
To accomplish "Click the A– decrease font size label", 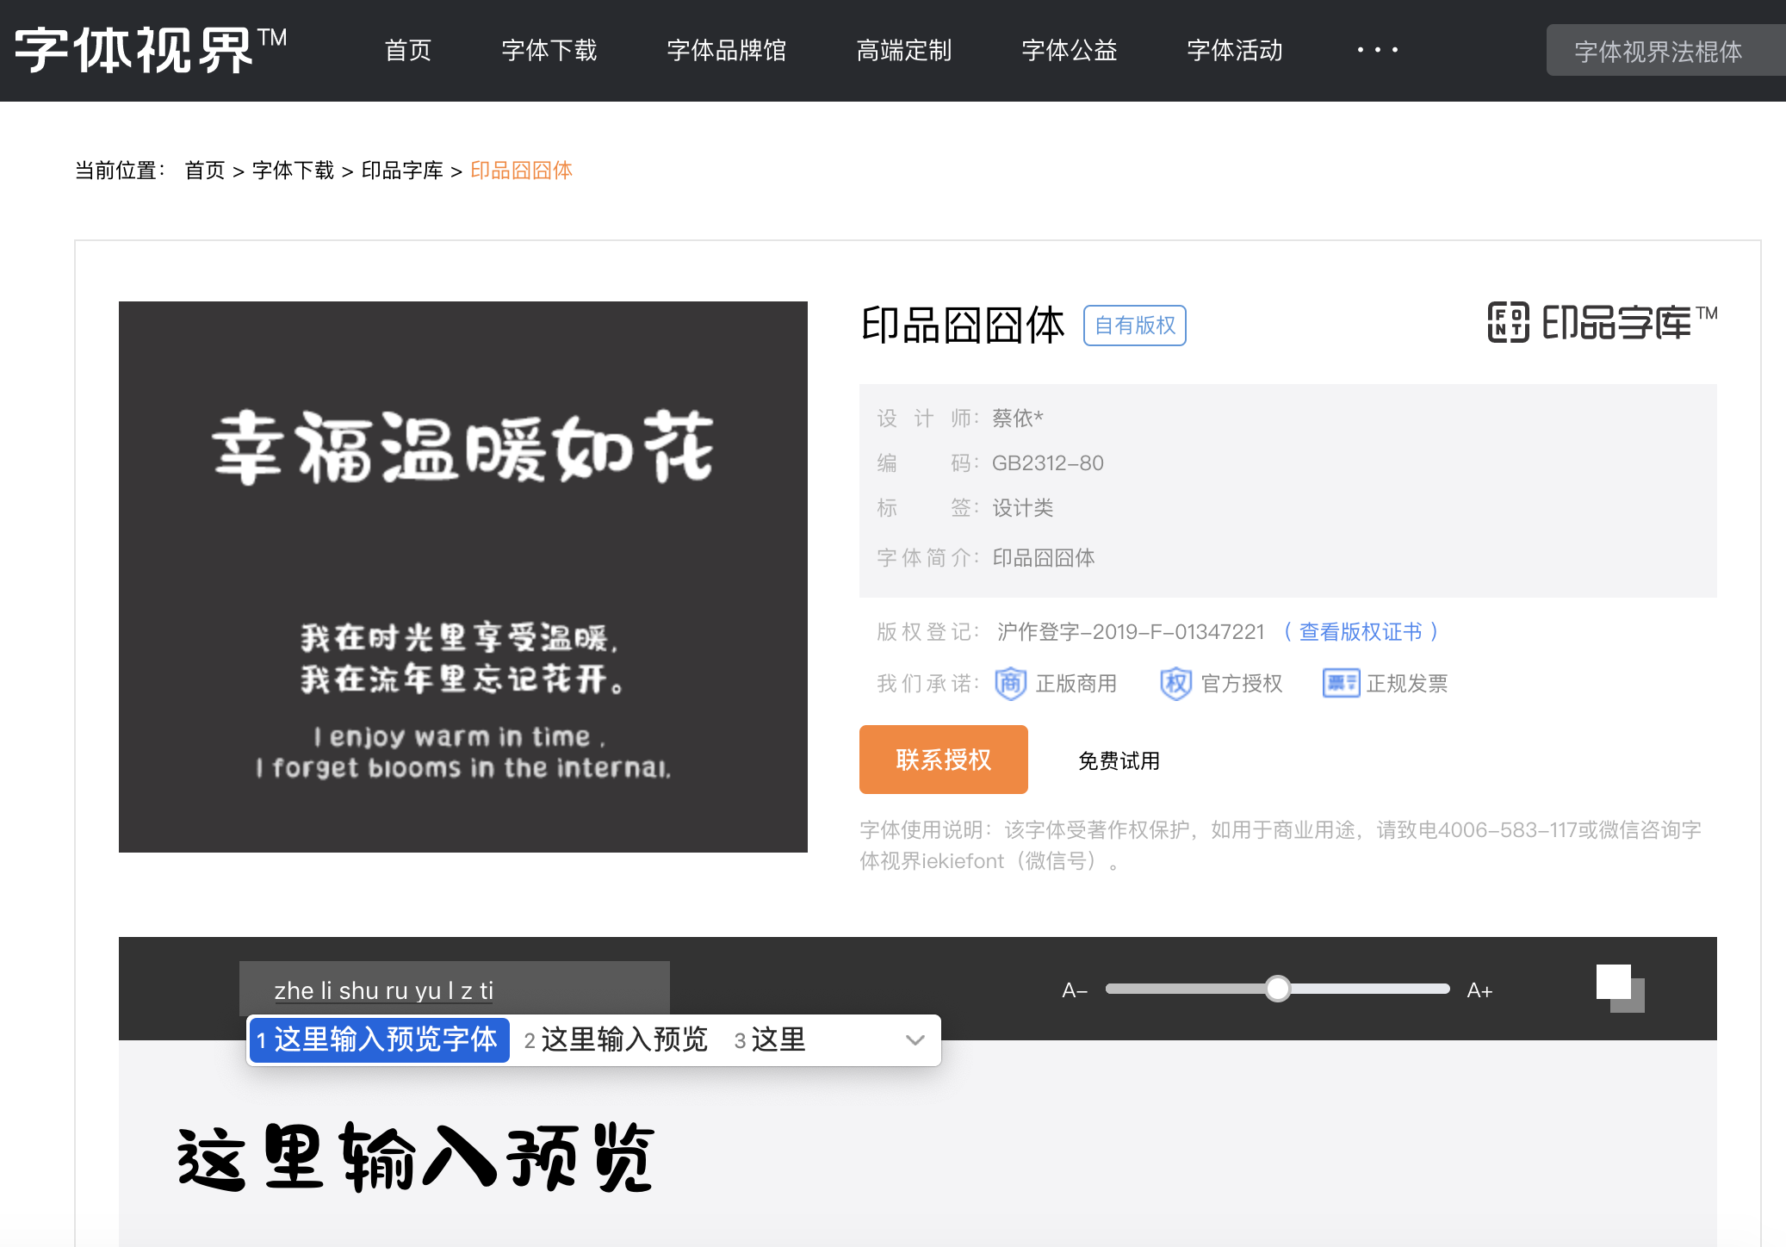I will tap(1075, 990).
